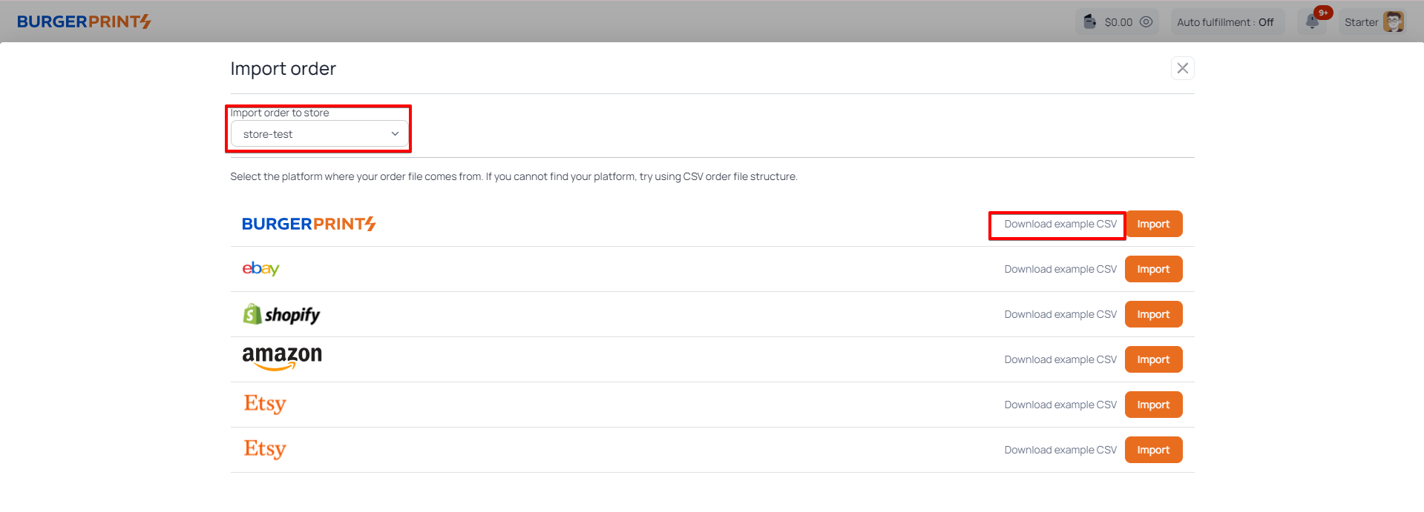
Task: Click the user profile avatar
Action: [1393, 21]
